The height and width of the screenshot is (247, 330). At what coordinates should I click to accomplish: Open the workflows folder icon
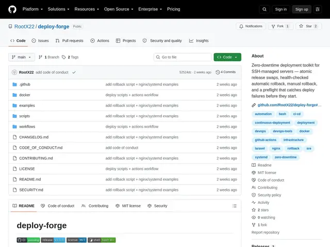14,127
